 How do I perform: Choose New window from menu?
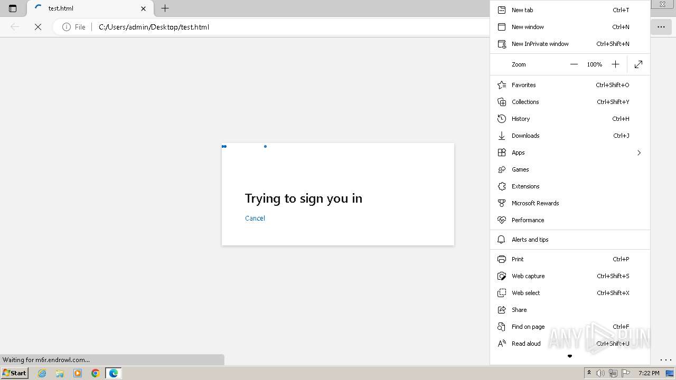[x=570, y=27]
